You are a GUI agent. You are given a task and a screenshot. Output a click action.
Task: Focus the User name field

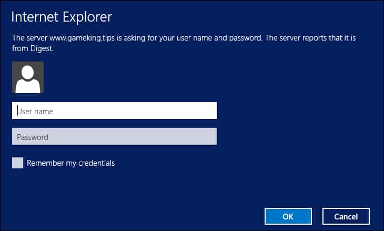coord(114,111)
